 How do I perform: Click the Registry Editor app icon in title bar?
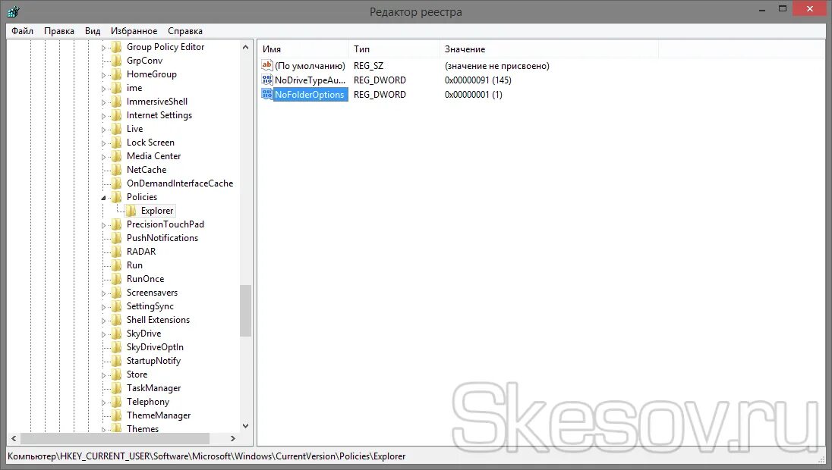pos(13,11)
